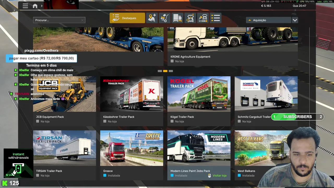Screen dimensions: 334x188
Task: Select the third carousel page indicator
Action: click(171, 71)
